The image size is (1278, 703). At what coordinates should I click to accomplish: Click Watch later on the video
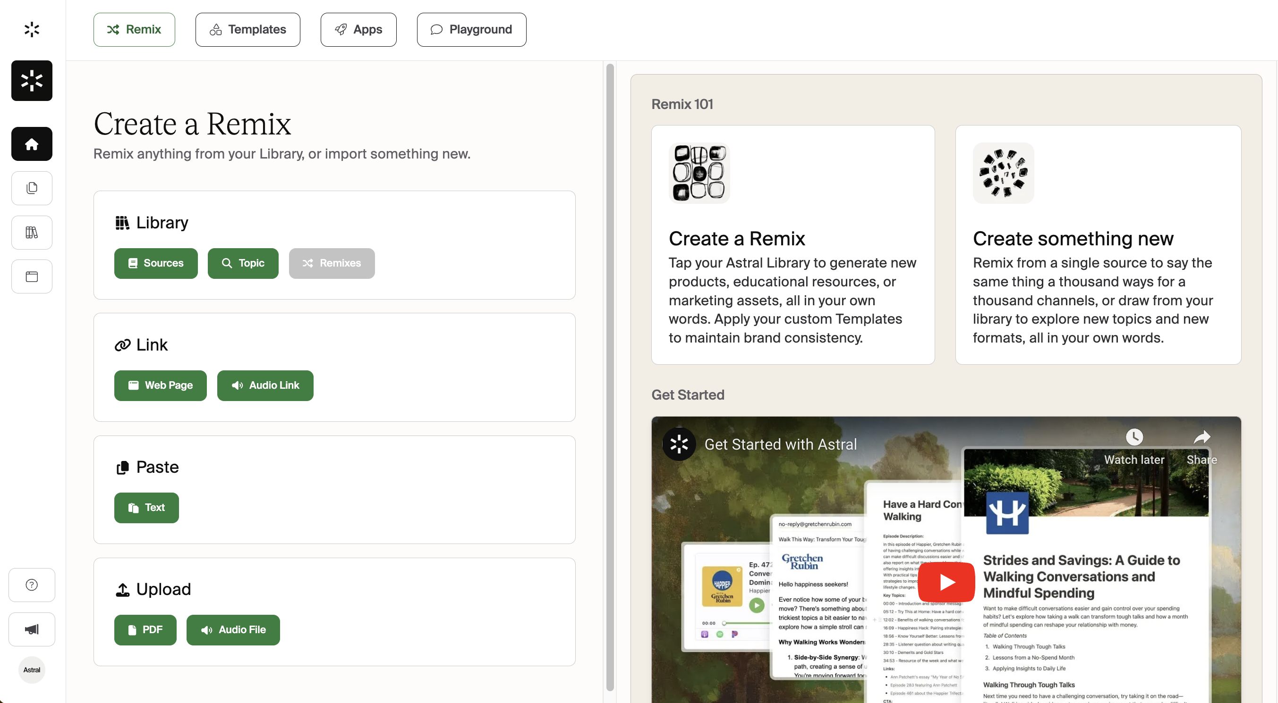(1134, 447)
